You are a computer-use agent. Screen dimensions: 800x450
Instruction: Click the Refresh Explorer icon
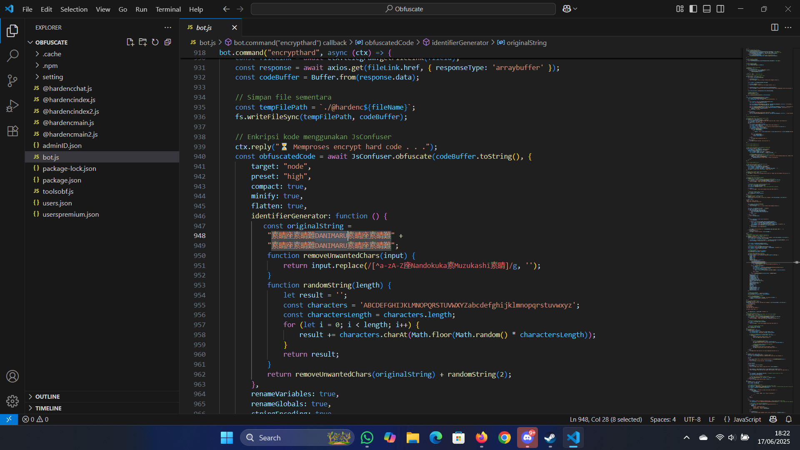[155, 42]
